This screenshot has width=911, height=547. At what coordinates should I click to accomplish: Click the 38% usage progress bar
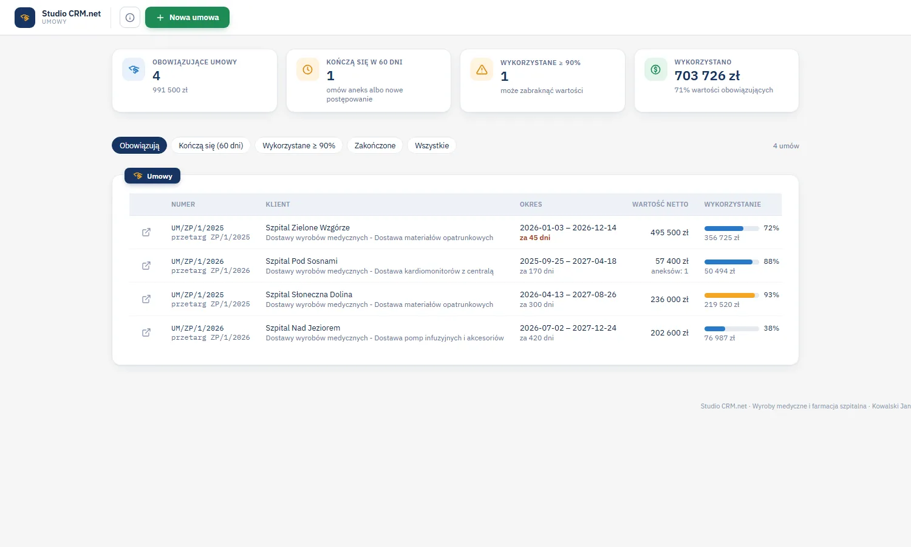point(731,329)
